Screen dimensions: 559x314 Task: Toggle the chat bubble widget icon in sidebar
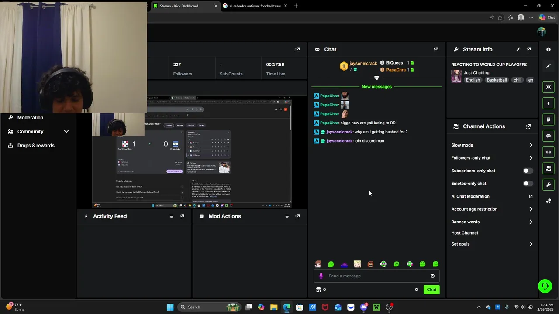[549, 136]
